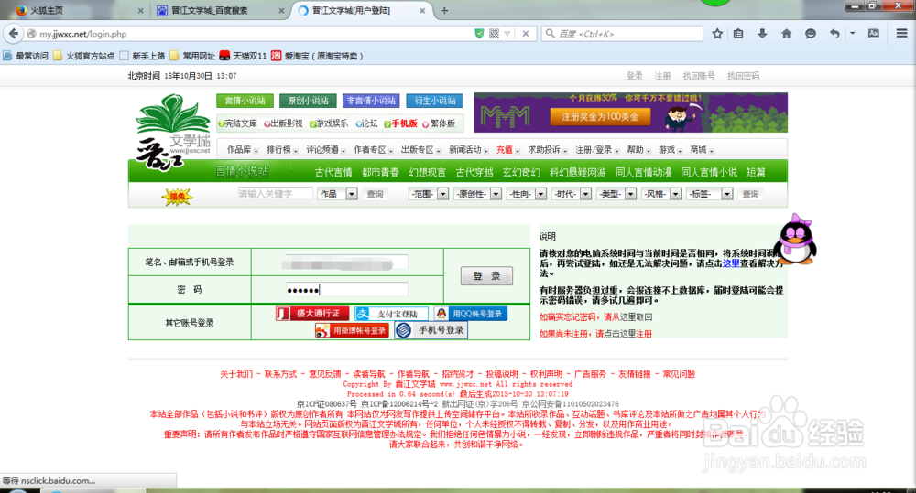Open the 天猫双11 bookmark
The height and width of the screenshot is (493, 916).
243,56
